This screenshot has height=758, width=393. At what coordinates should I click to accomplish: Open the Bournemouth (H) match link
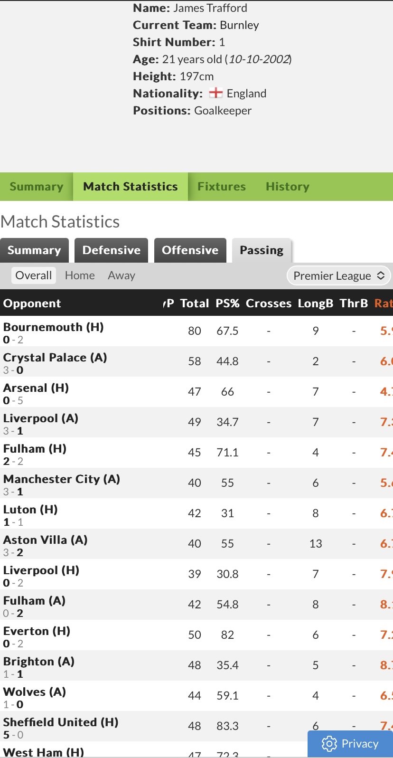[x=53, y=327]
